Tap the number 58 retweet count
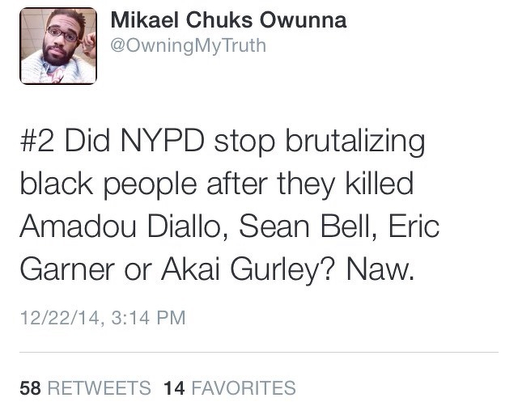Viewport: 518px width, 419px height. click(30, 388)
